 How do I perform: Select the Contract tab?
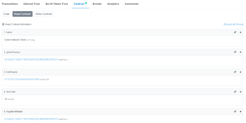tap(80, 4)
